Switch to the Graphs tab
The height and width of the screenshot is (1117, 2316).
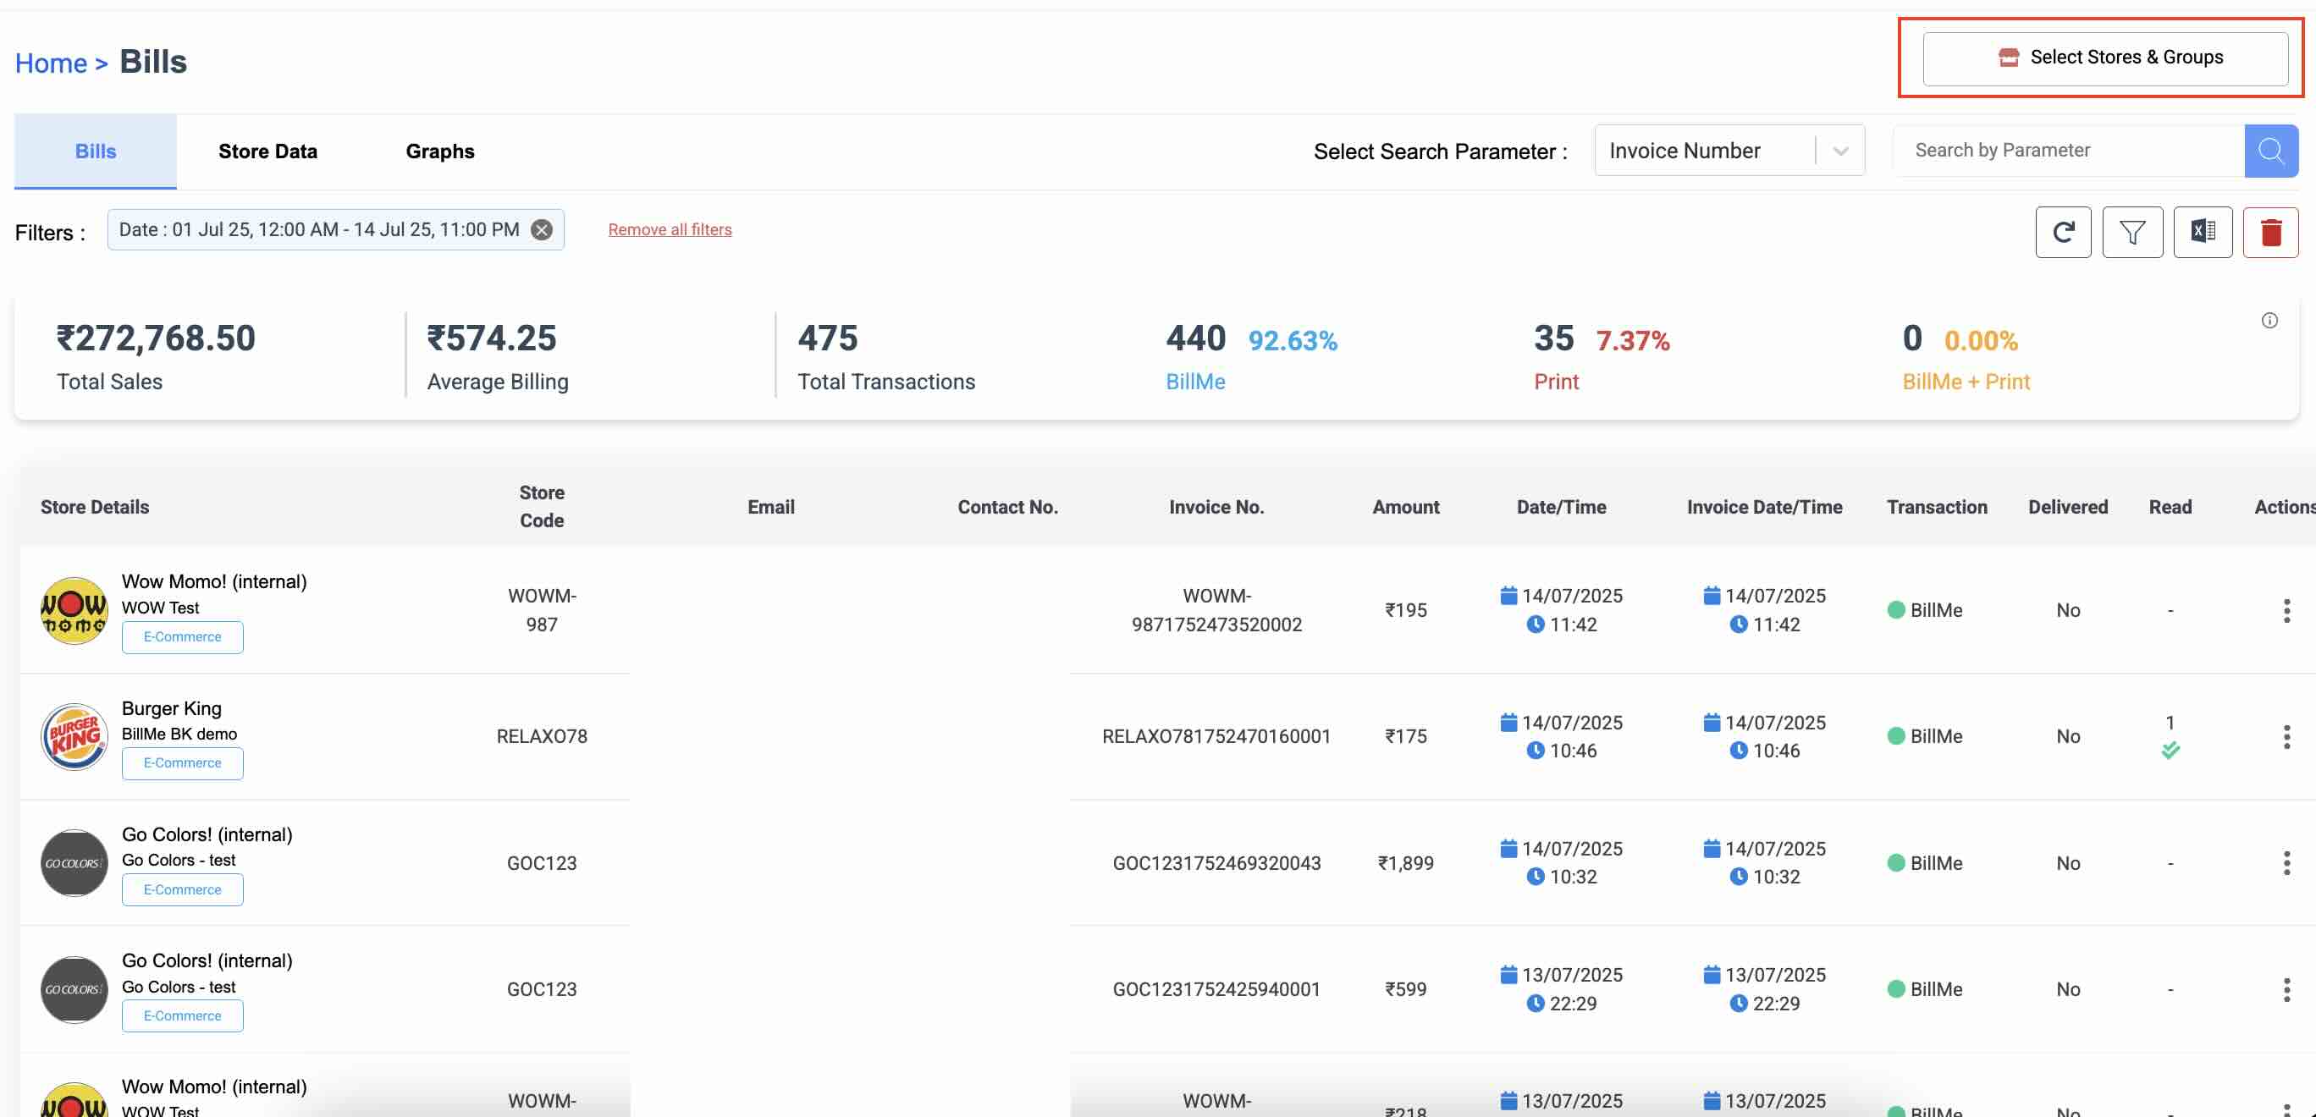pos(439,151)
